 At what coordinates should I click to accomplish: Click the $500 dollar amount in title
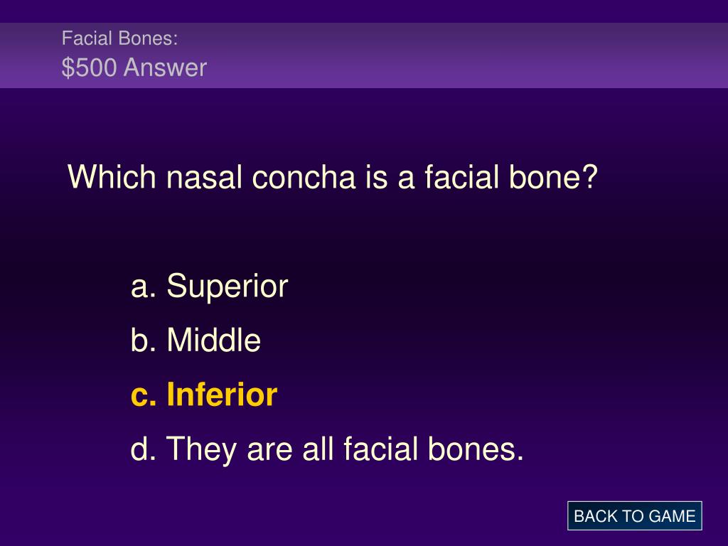pos(89,68)
